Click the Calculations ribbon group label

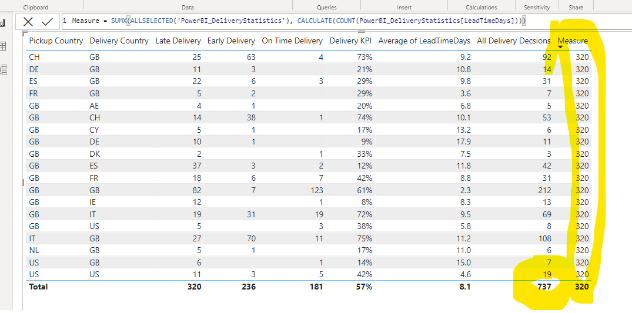point(481,7)
